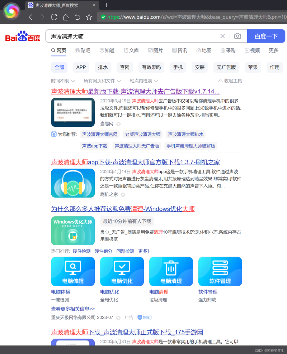Open image search with the camera icon

pyautogui.click(x=237, y=36)
